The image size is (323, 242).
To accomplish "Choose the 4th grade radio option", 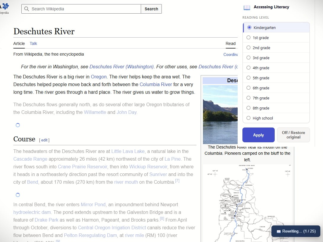I will click(x=276, y=68).
